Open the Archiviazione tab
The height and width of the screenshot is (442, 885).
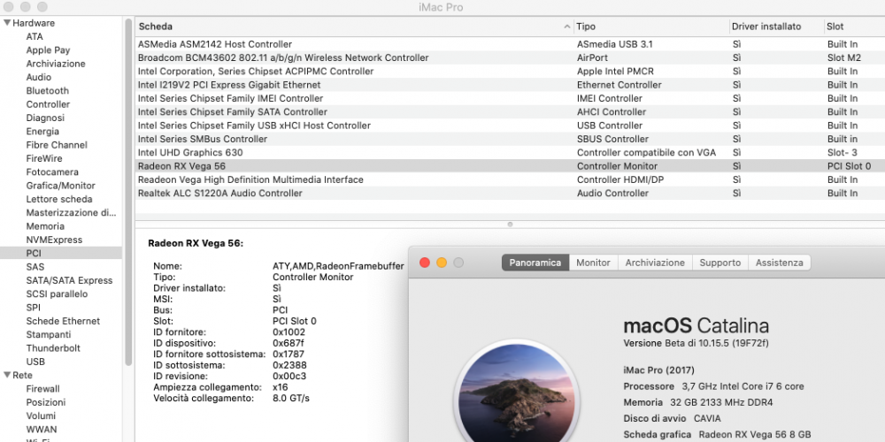click(655, 263)
